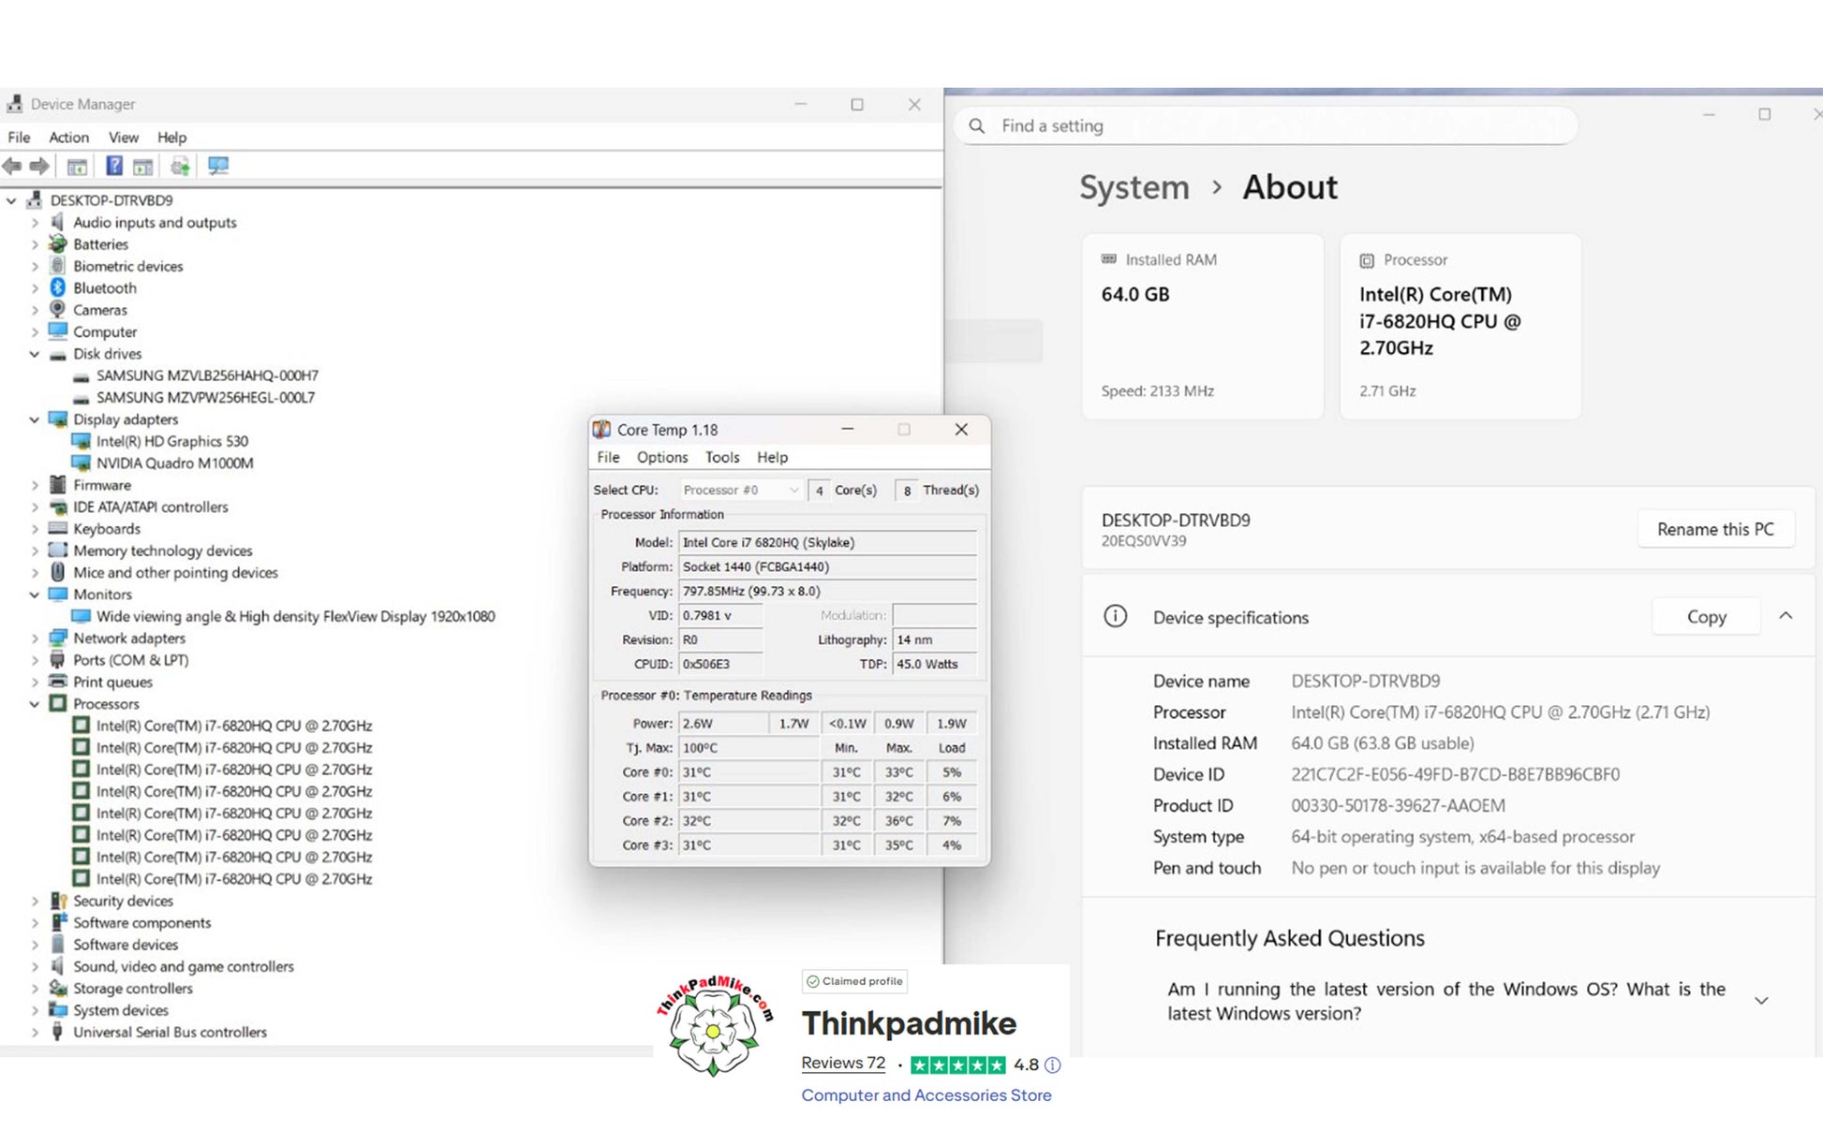Click the Forward arrow in Device Manager toolbar
This screenshot has width=1823, height=1145.
click(x=39, y=167)
